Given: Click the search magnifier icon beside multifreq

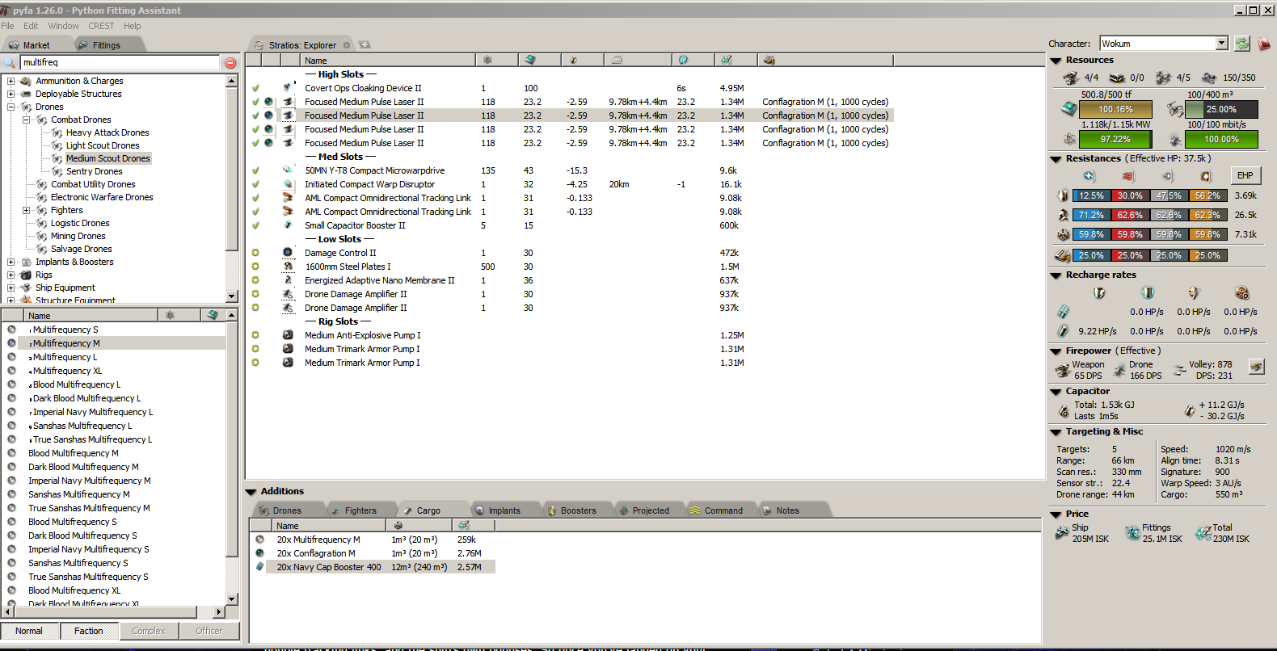Looking at the screenshot, I should tap(11, 62).
